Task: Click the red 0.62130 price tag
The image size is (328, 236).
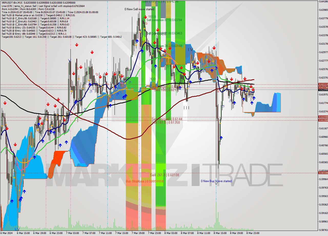Action: [x=323, y=87]
